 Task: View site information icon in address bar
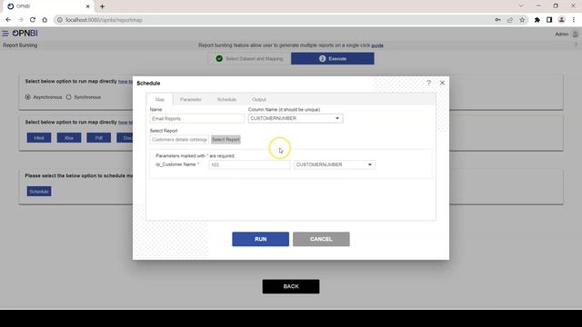59,20
